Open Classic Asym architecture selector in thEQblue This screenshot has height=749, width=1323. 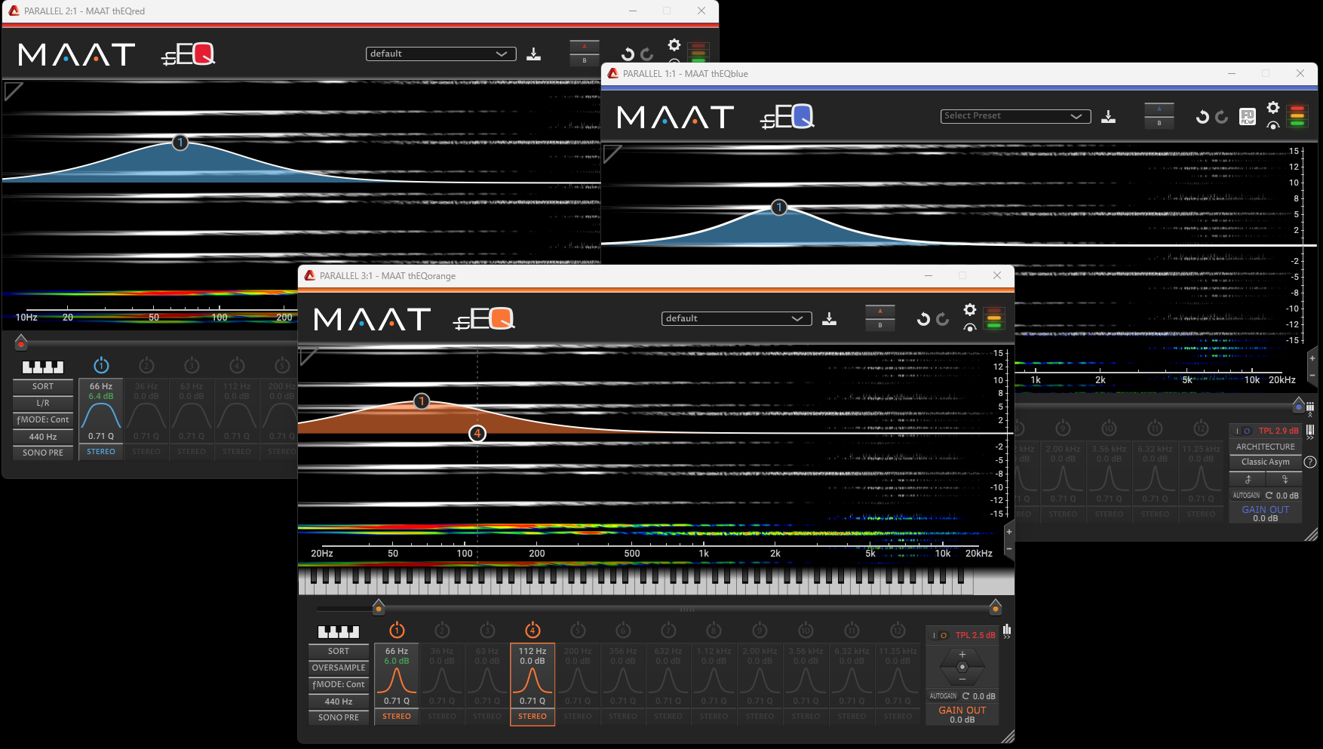click(x=1266, y=462)
